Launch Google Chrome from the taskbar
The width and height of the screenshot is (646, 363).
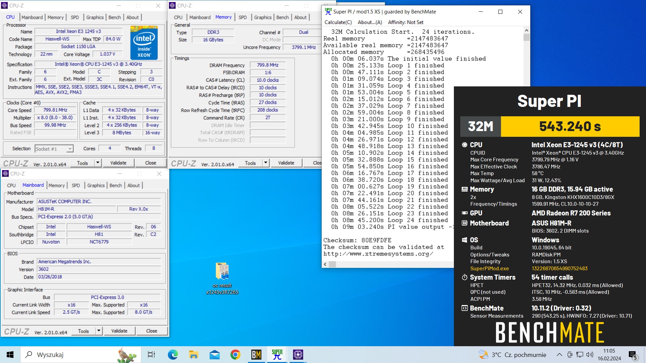pos(236,355)
